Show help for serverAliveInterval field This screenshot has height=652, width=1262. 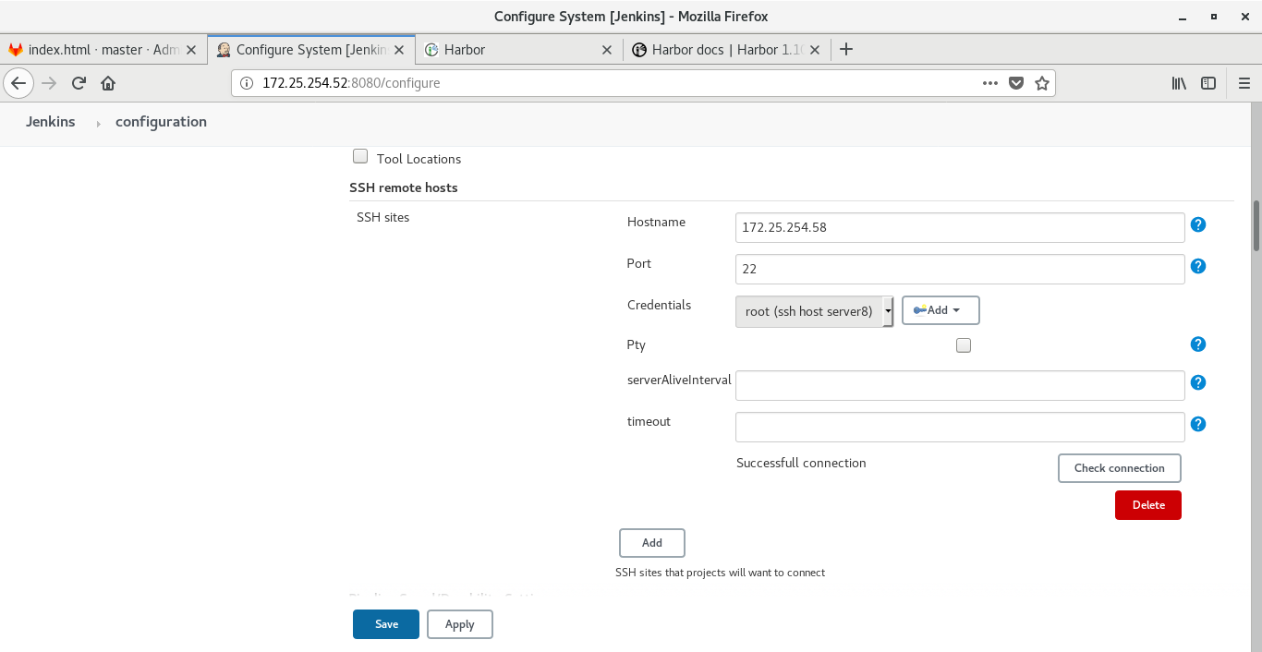pos(1198,382)
